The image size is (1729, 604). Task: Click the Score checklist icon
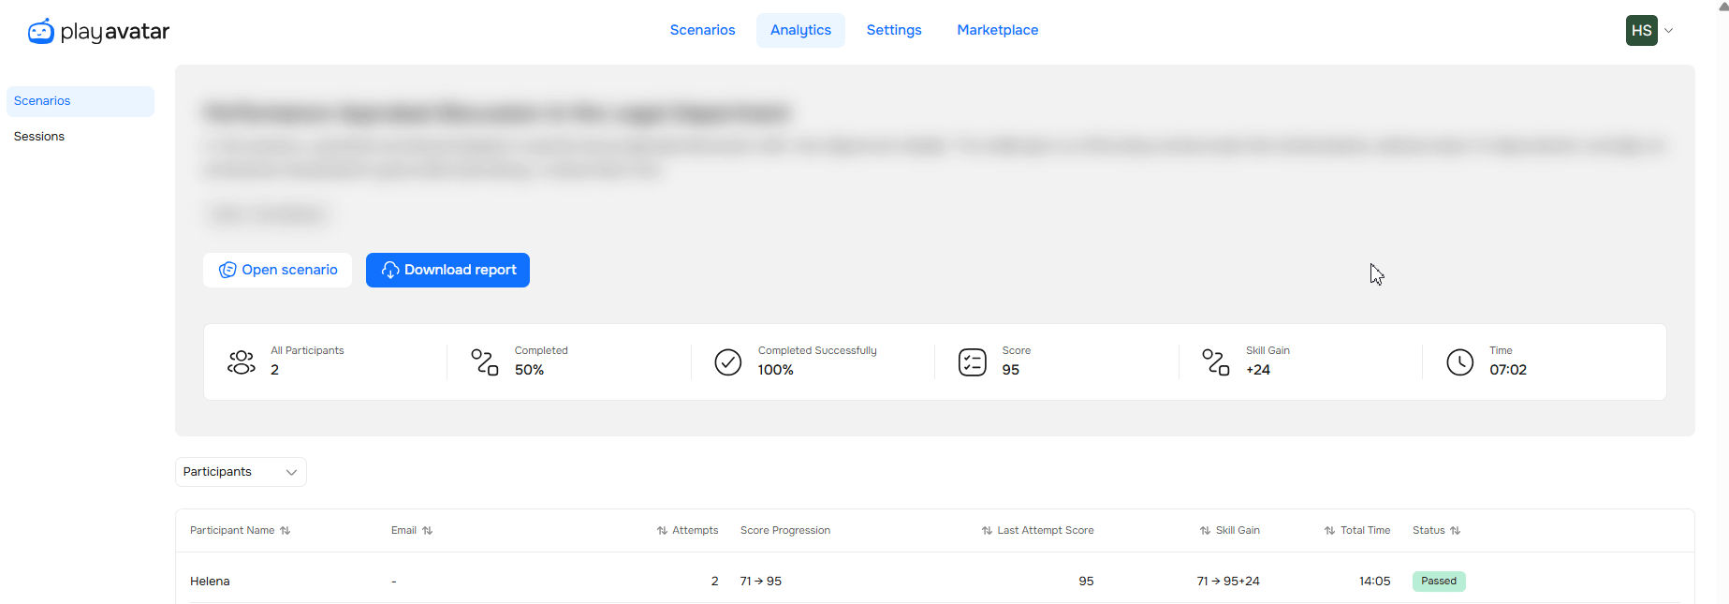[973, 362]
